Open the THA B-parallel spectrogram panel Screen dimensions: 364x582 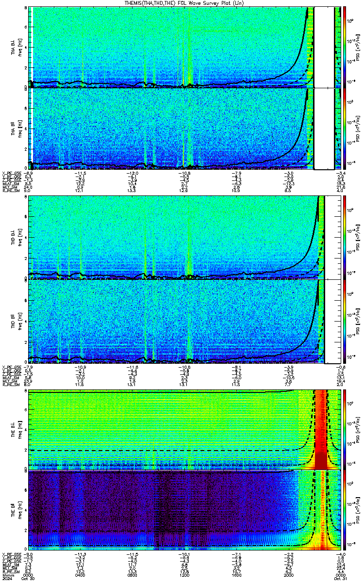[x=185, y=129]
